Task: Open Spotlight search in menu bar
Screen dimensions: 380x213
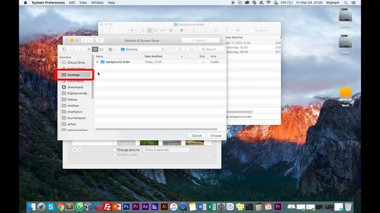Action: coord(346,2)
